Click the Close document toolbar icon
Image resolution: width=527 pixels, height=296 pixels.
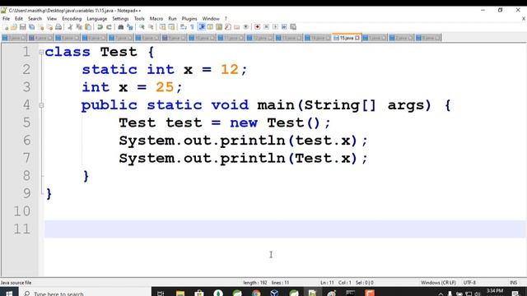coord(40,27)
